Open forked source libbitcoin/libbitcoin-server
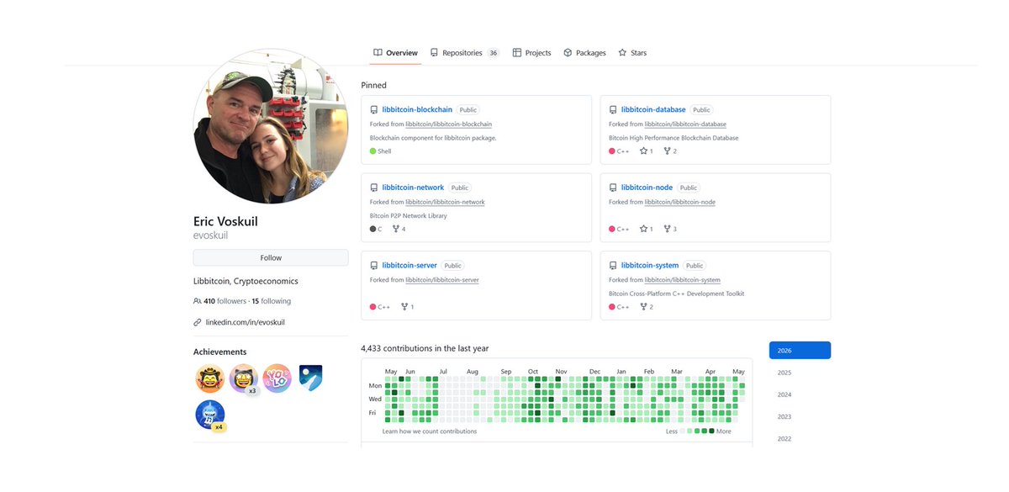The height and width of the screenshot is (492, 1009). tap(441, 280)
